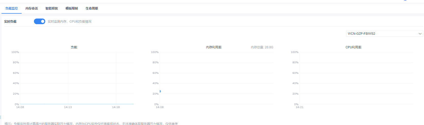Click the 提示 hint text at bottom
Screen dimensions: 424x125
(x=91, y=124)
